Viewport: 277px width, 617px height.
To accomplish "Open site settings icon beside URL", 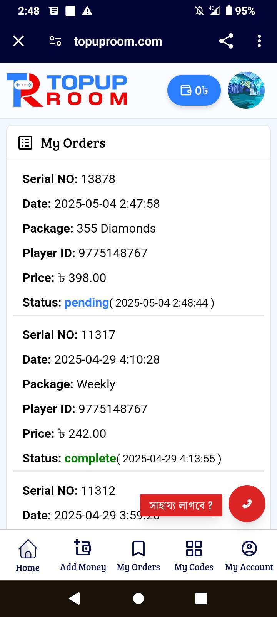I will 55,41.
